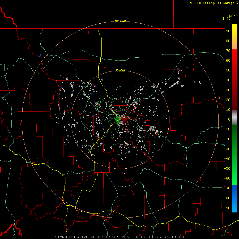Click the positive 30 value on velocity scale
Image resolution: width=239 pixels, height=239 pixels.
[x=228, y=90]
